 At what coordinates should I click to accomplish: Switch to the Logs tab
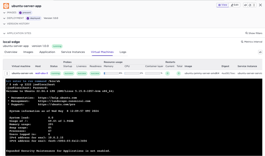123,52
